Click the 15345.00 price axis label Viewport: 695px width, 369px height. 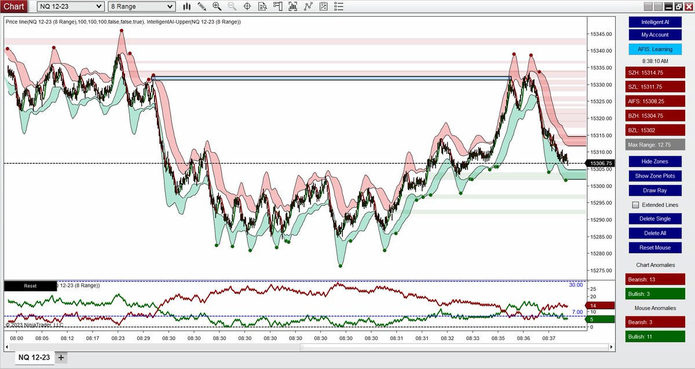602,34
